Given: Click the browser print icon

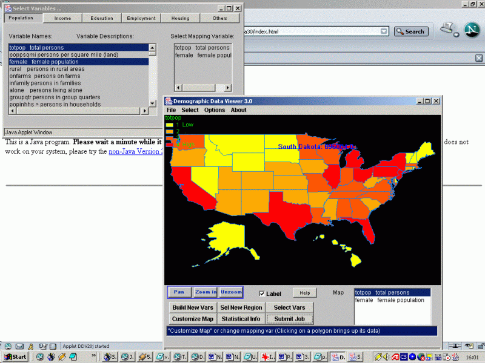Looking at the screenshot, I should coord(448,29).
